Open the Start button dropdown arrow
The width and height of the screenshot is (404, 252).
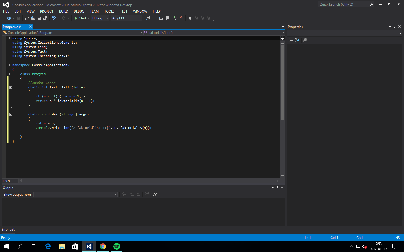point(89,18)
